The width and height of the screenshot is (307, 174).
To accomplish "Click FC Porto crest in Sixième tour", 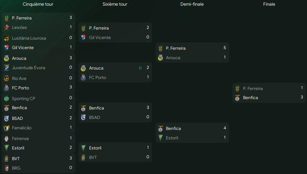I will [x=83, y=77].
